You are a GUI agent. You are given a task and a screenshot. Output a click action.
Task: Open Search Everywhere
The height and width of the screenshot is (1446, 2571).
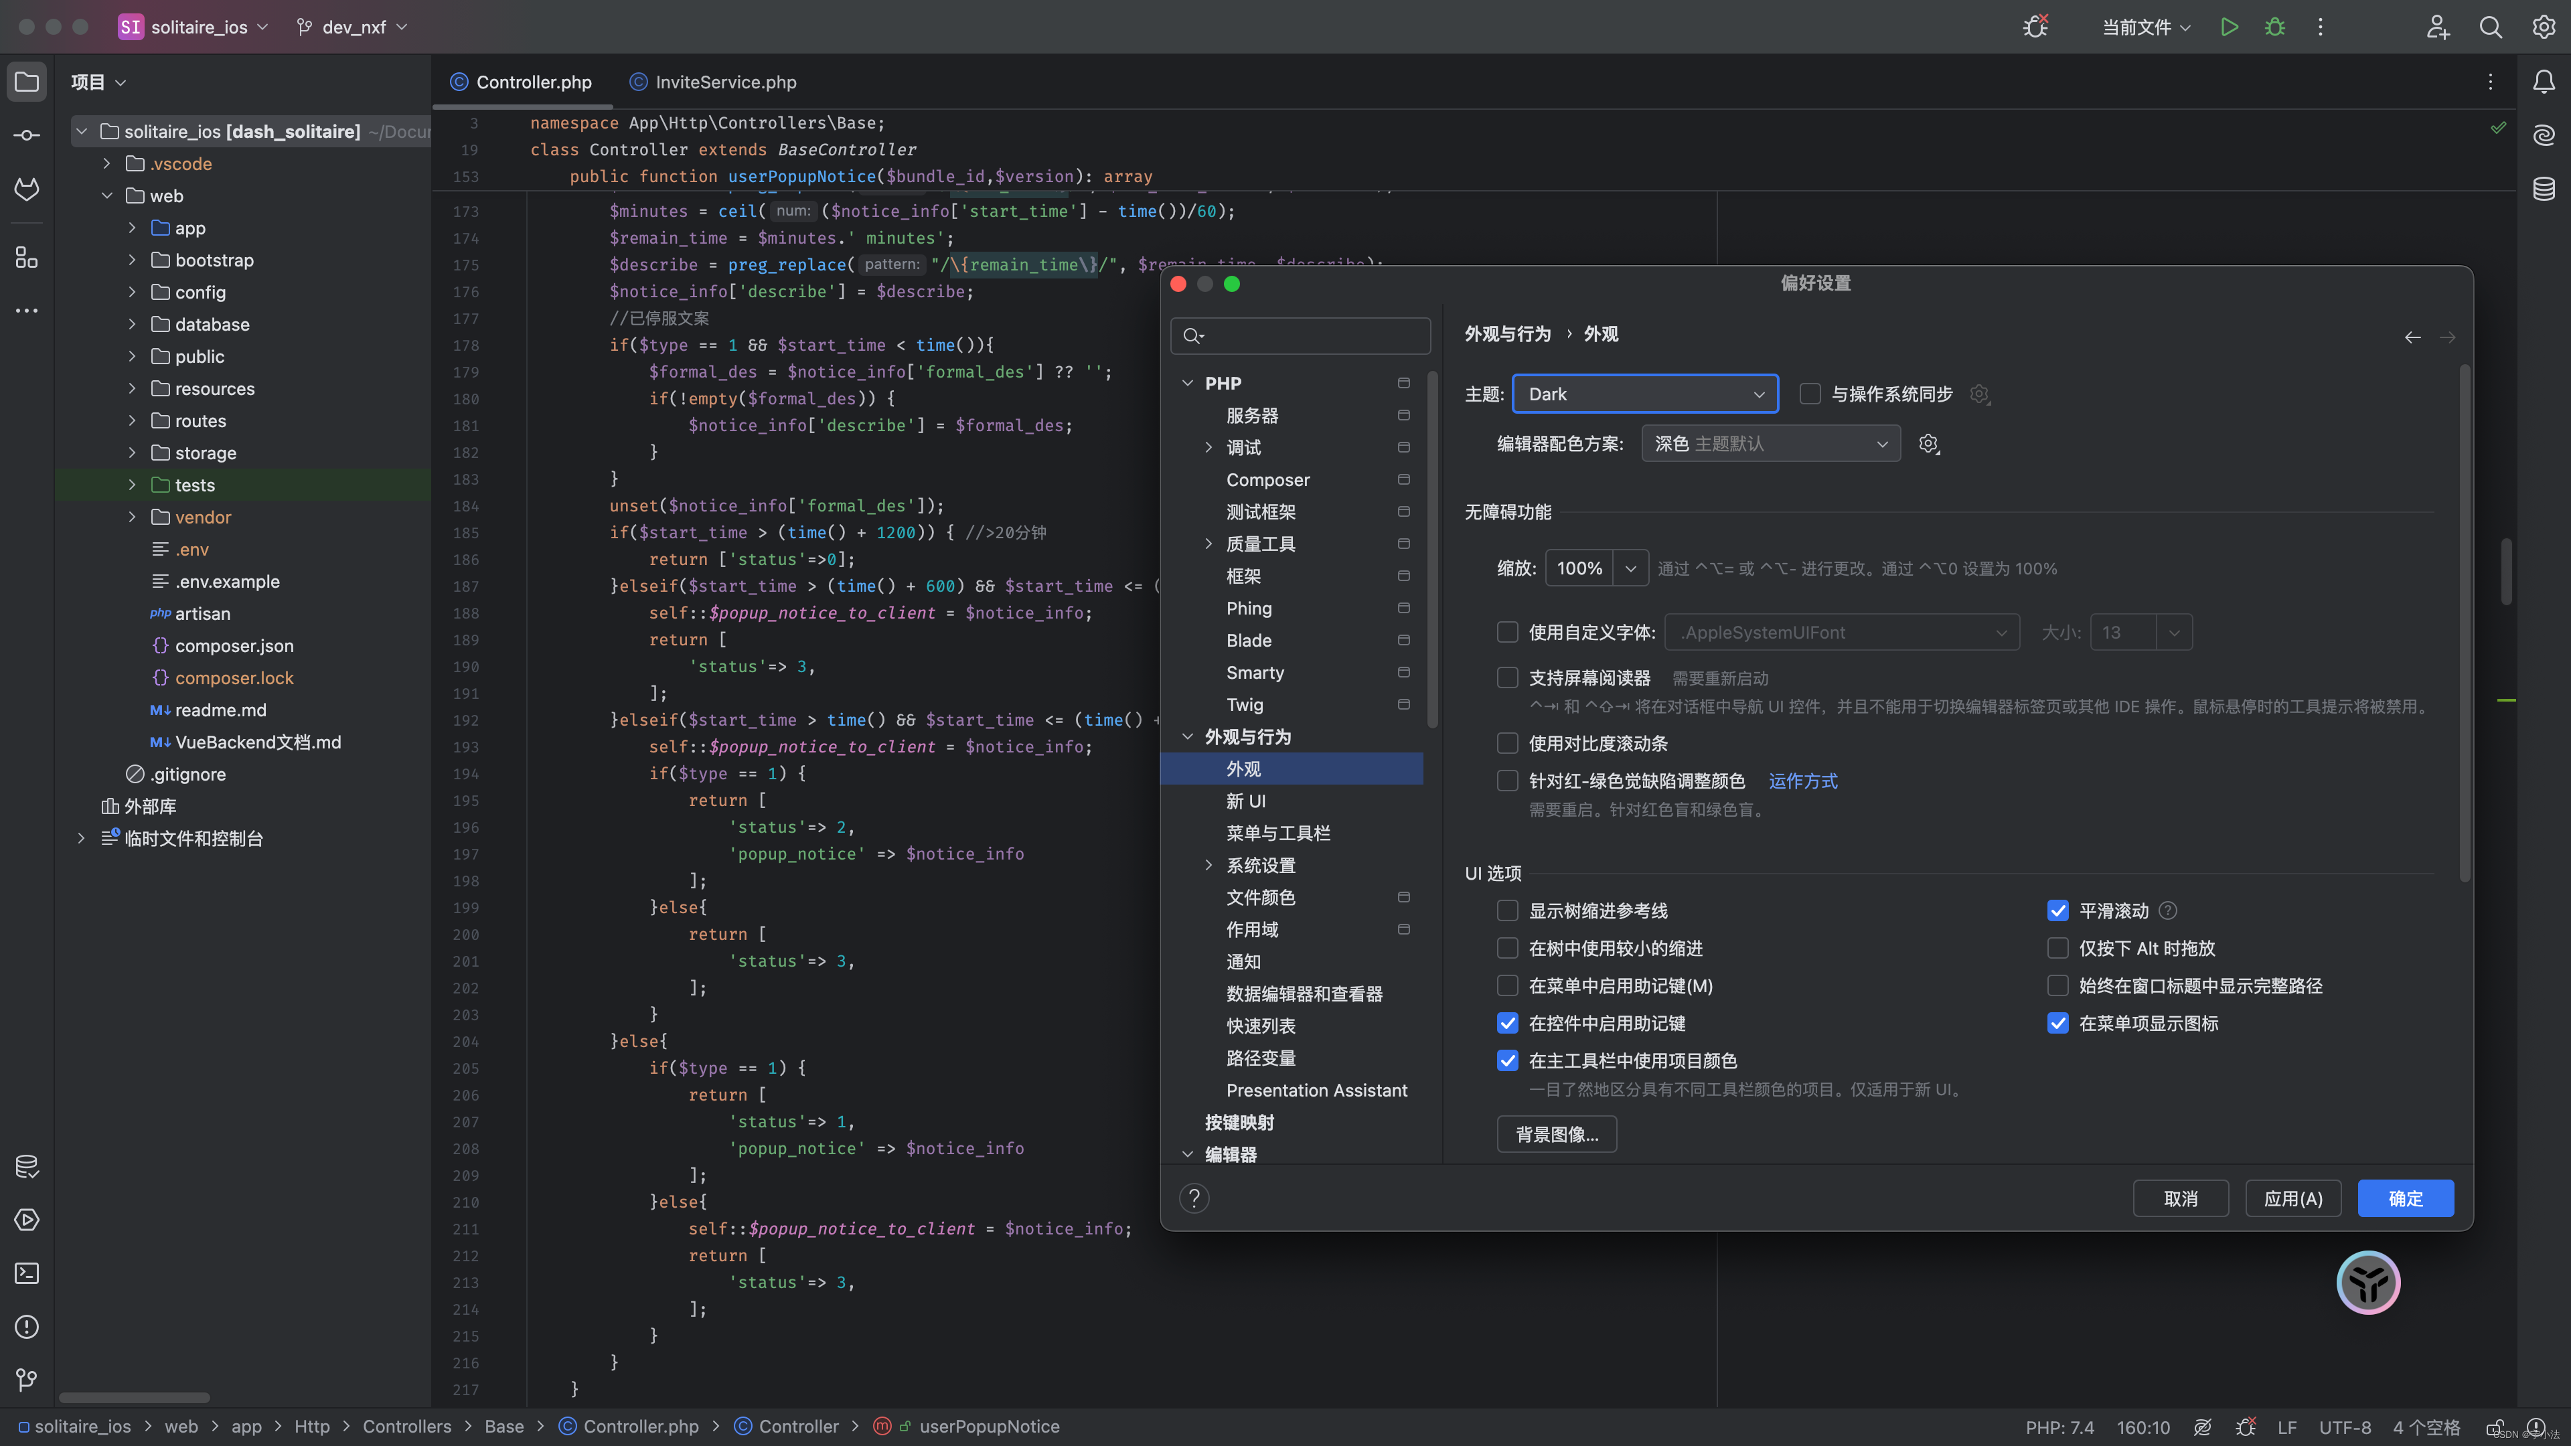[x=2491, y=27]
